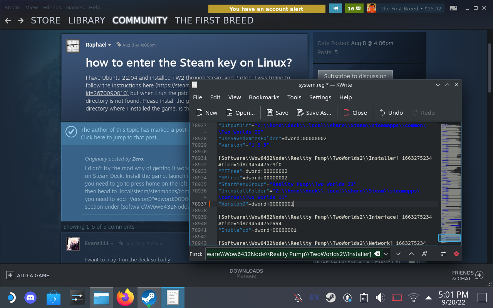Open the View menu in KWrite
The image size is (493, 308).
tap(235, 97)
